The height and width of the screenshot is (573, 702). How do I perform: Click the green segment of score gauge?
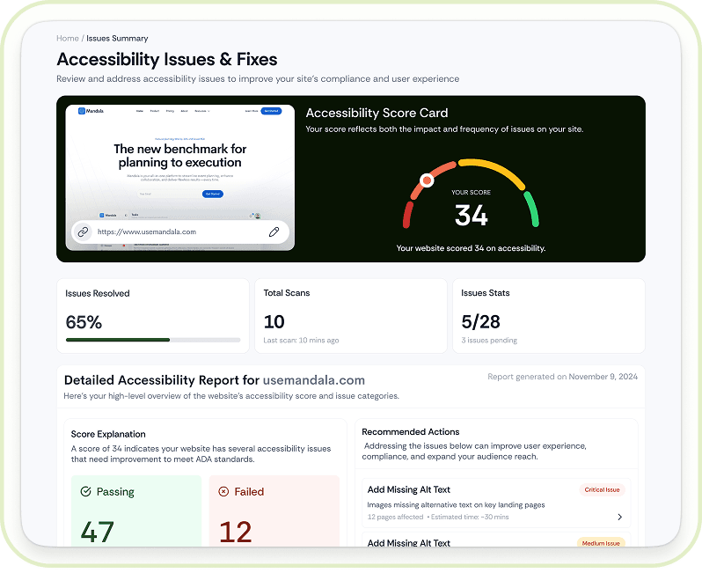(531, 209)
